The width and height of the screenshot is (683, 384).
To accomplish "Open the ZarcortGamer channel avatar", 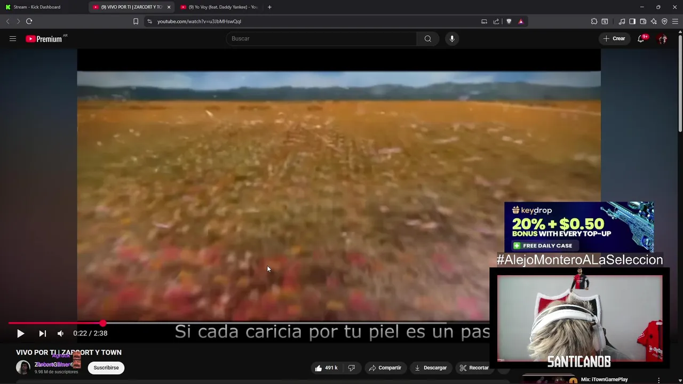I will 23,367.
